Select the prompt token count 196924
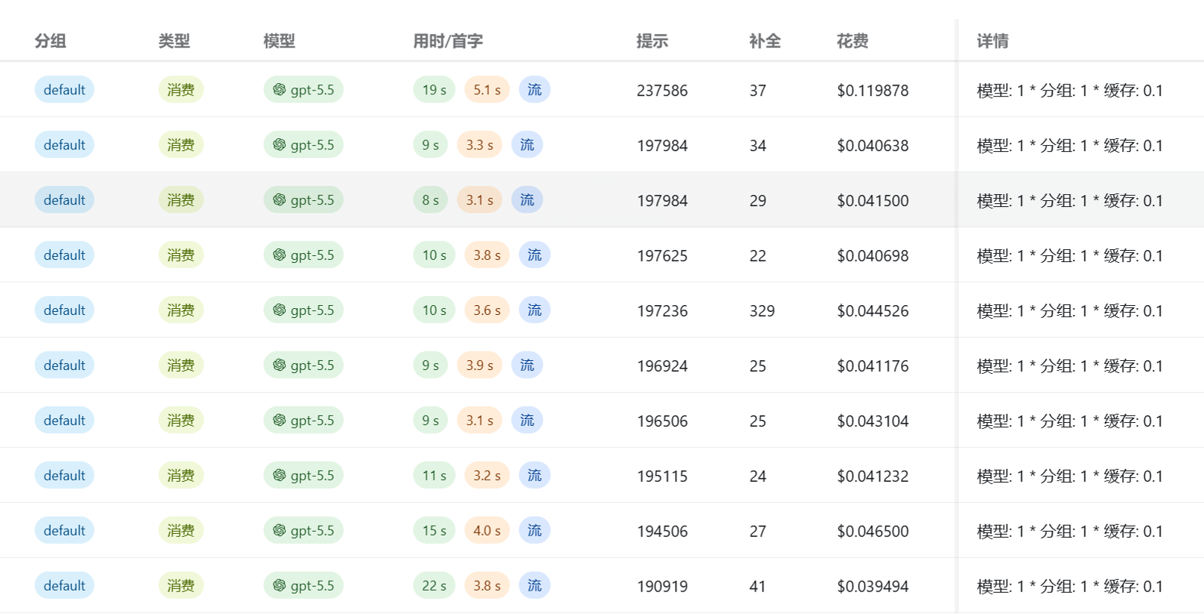Screen dimensions: 1204x614 tap(662, 366)
